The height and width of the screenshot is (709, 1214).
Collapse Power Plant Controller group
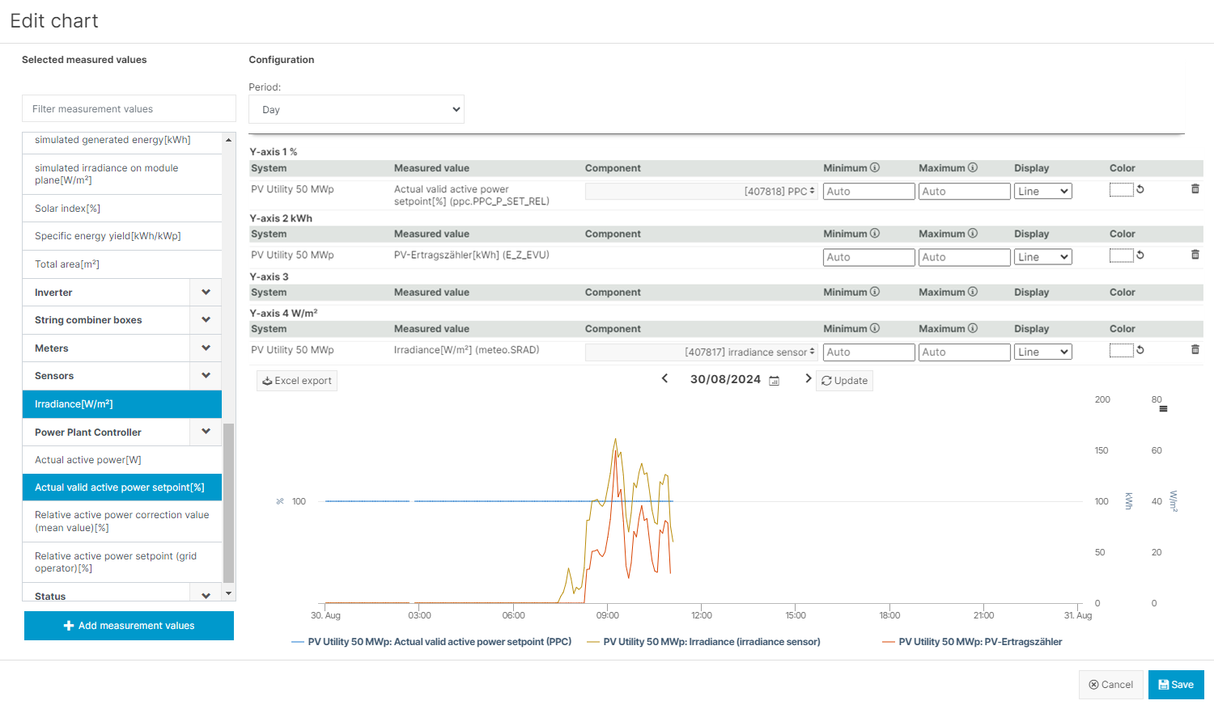click(206, 432)
